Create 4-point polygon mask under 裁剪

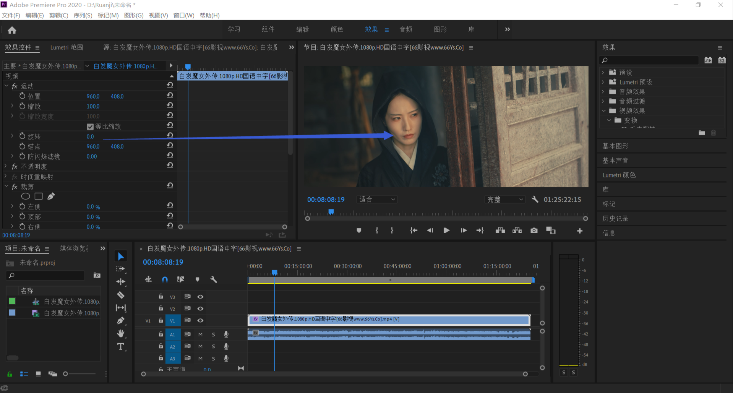pyautogui.click(x=39, y=196)
